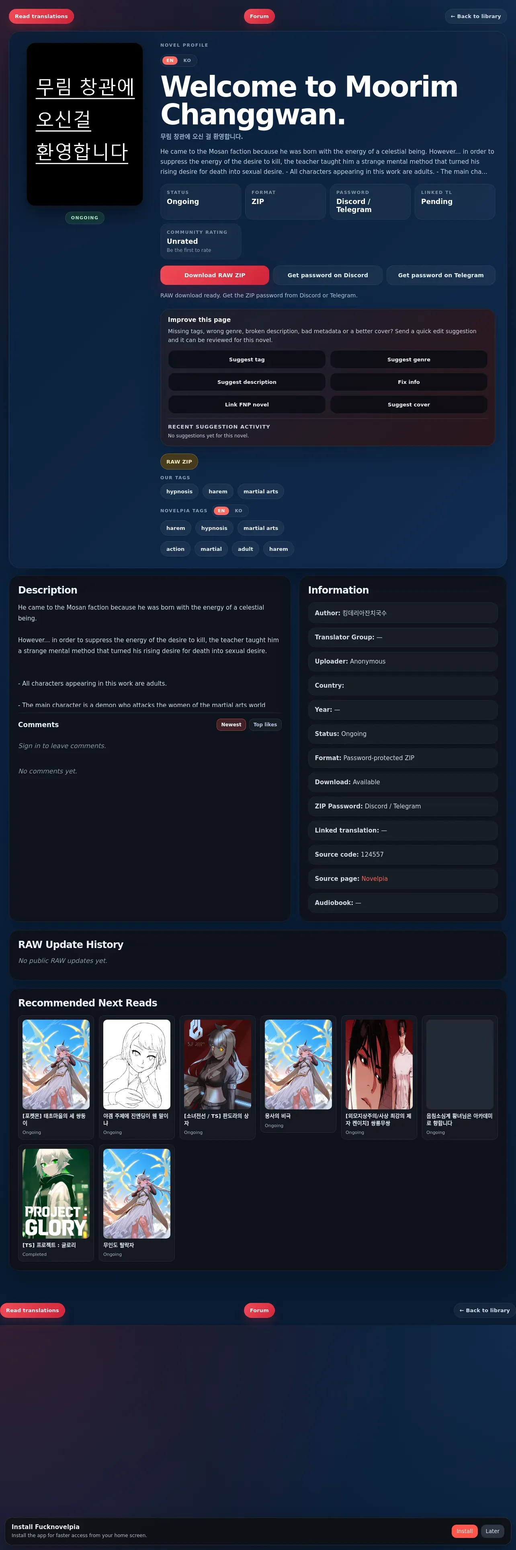Viewport: 516px width, 1550px height.
Task: Select the martial arts tag under Our Tags
Action: tap(261, 492)
